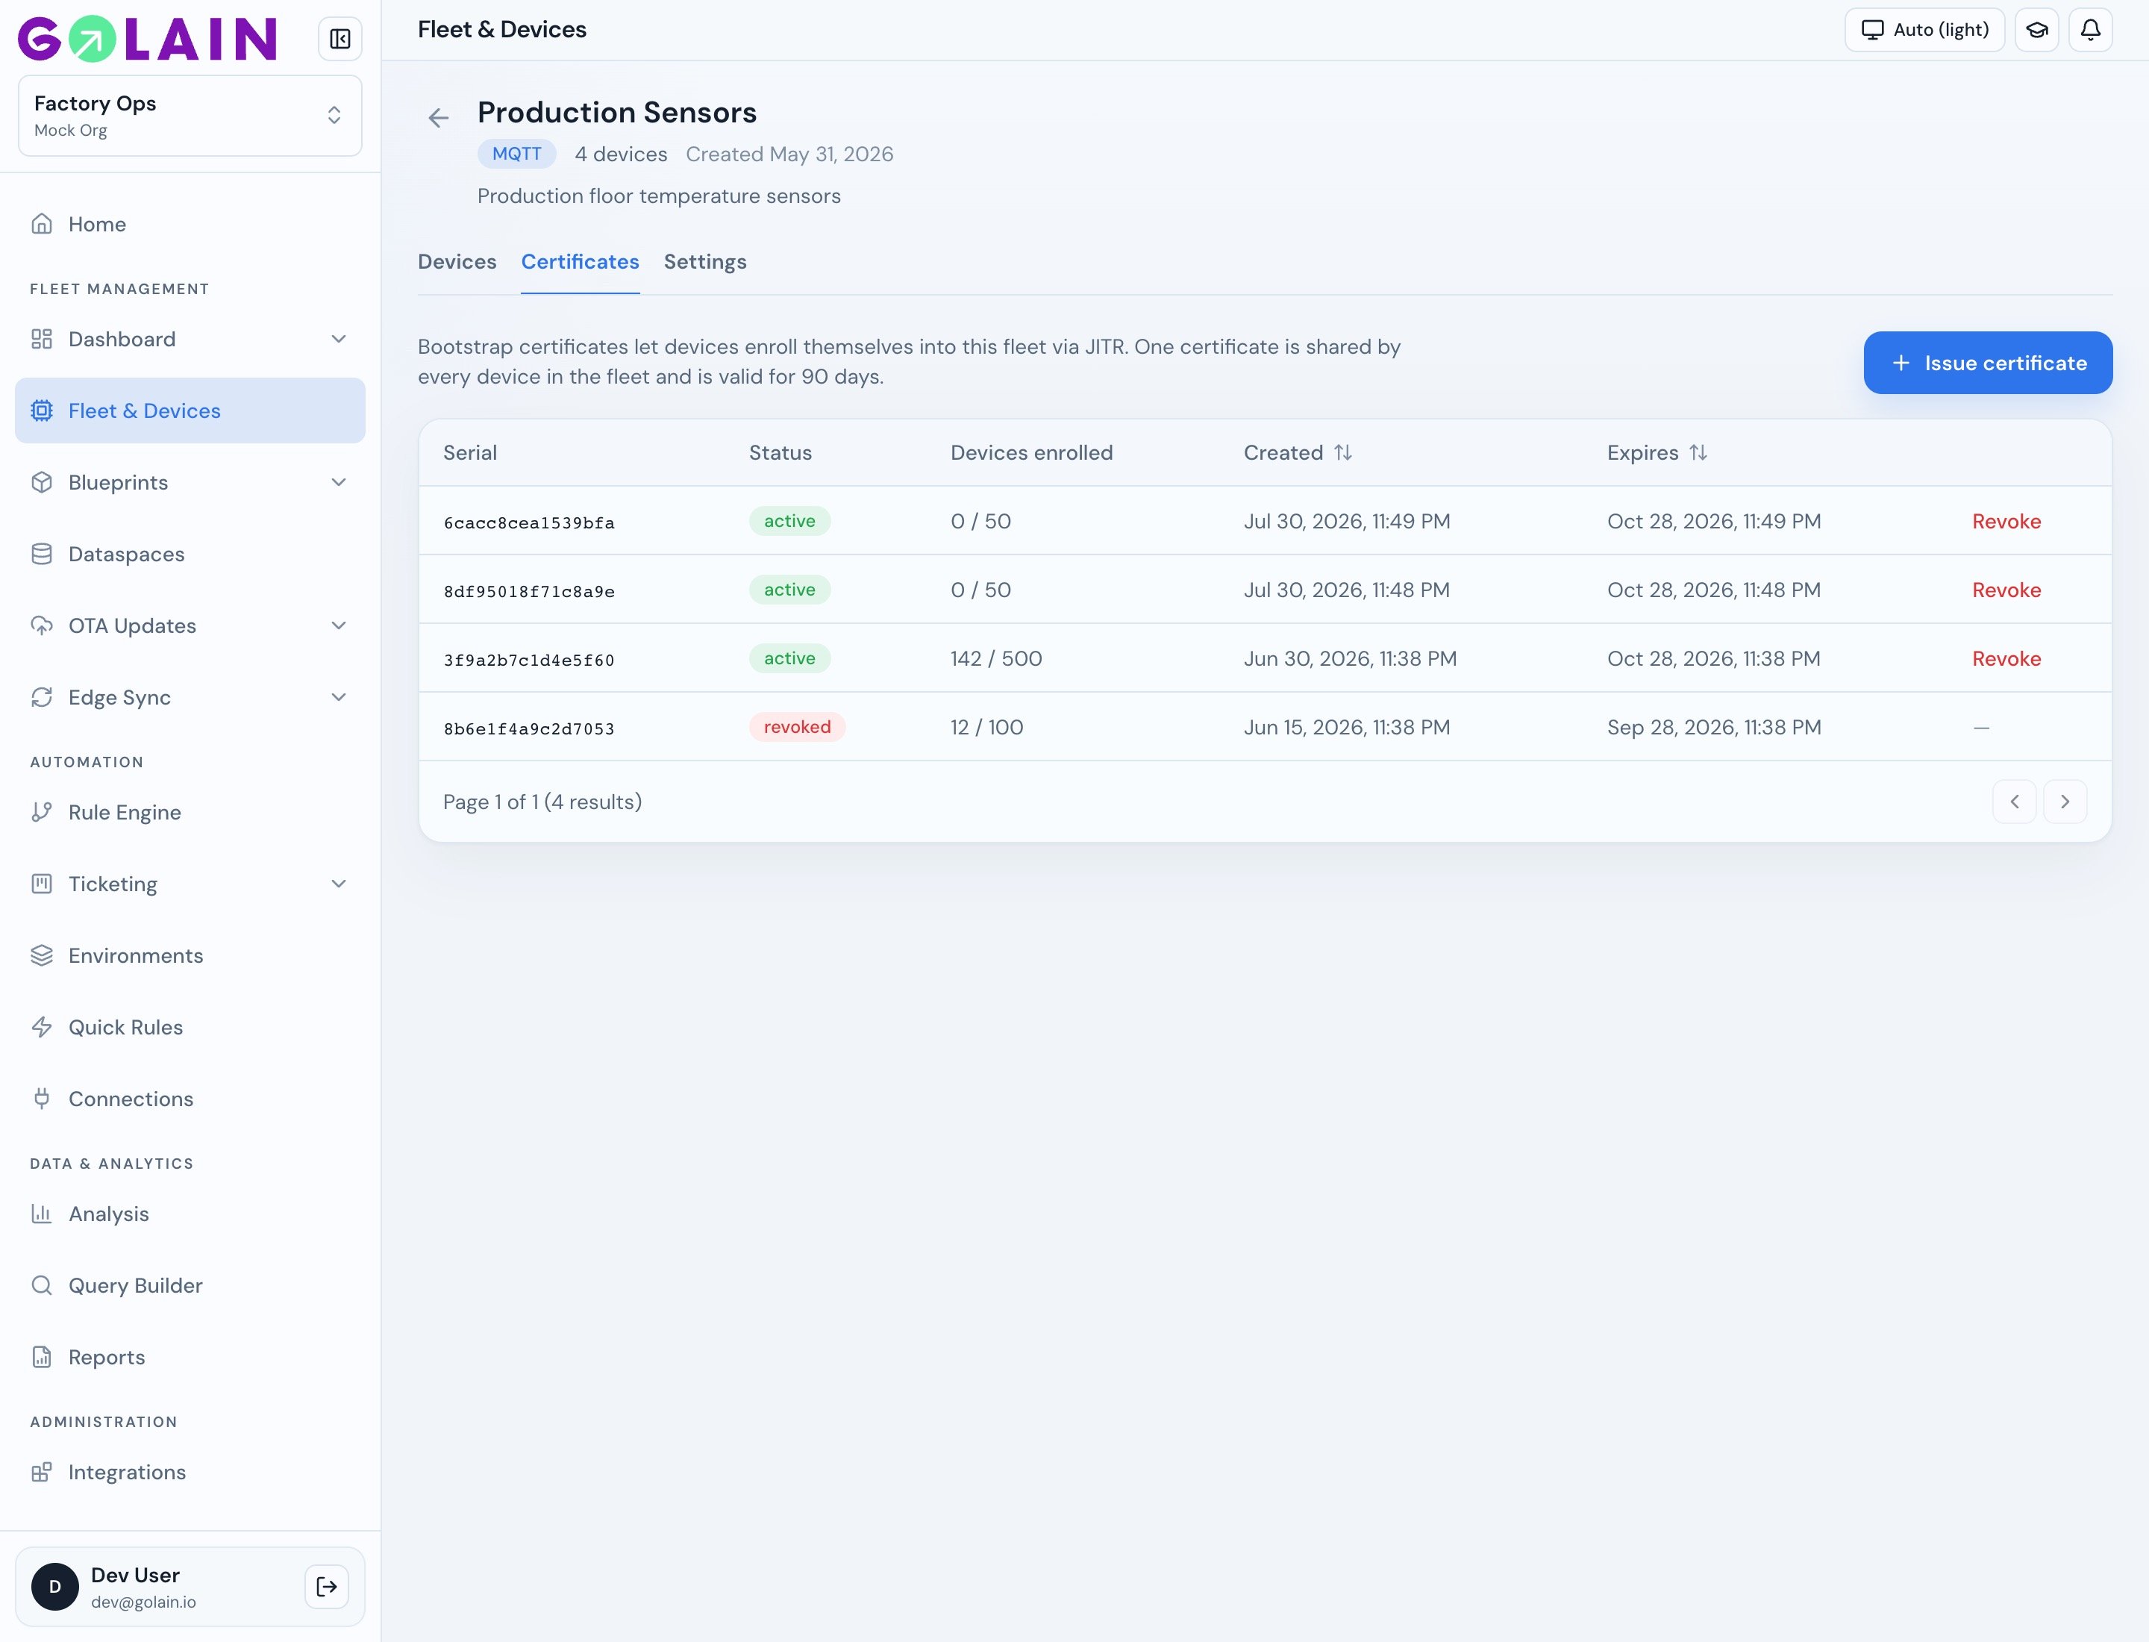Go to the previous results page
2149x1642 pixels.
(2014, 802)
